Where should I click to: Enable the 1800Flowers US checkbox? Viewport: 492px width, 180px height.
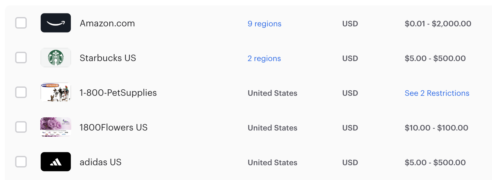click(21, 127)
